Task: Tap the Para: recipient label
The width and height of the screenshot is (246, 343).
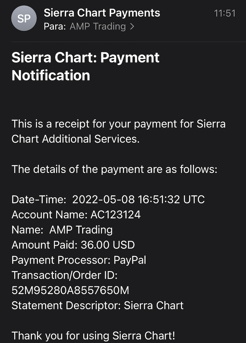Action: [55, 27]
